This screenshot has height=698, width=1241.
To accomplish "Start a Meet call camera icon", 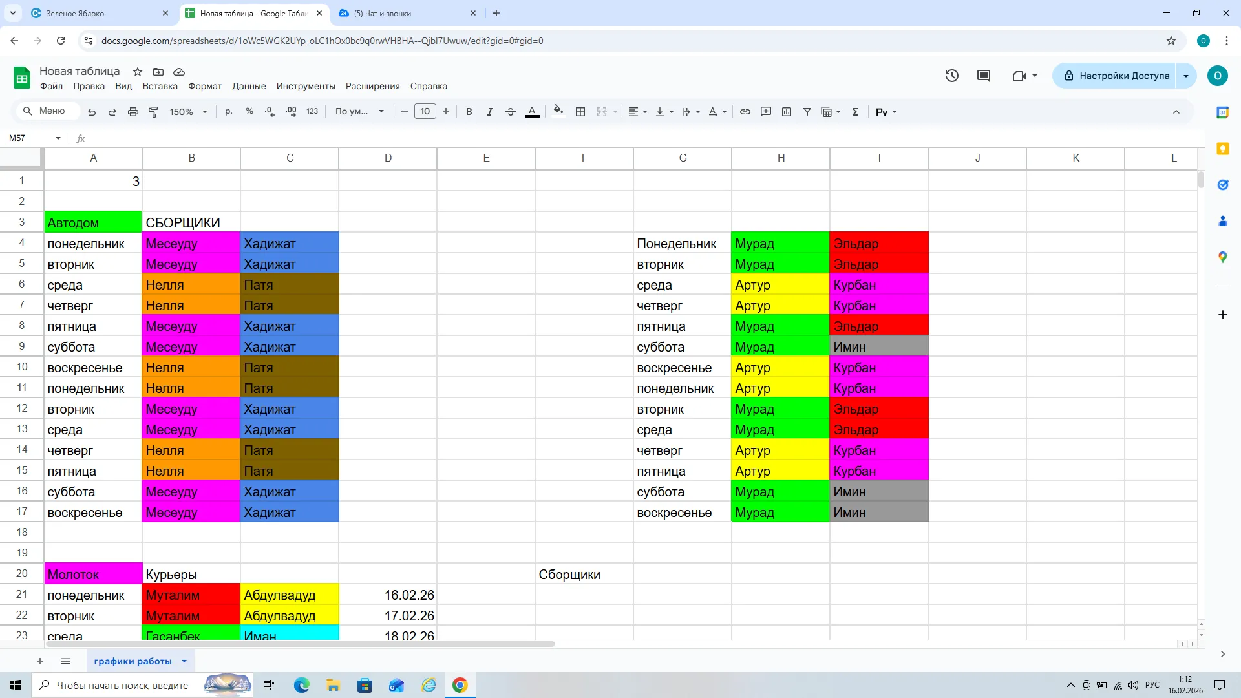I will 1019,76.
